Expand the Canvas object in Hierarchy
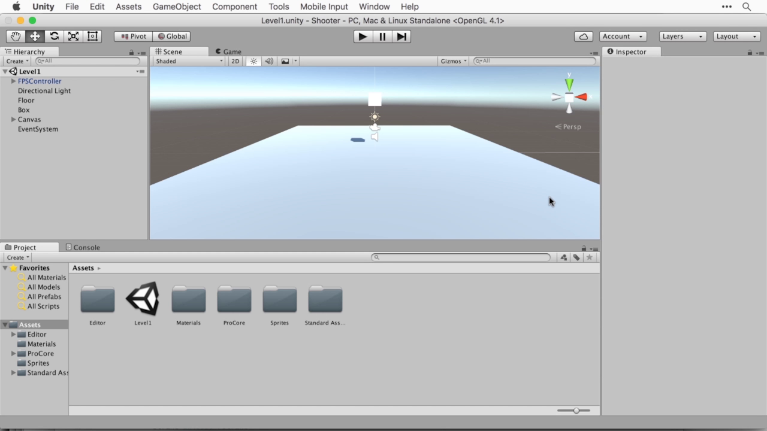Screen dimensions: 767x431 tap(13, 120)
